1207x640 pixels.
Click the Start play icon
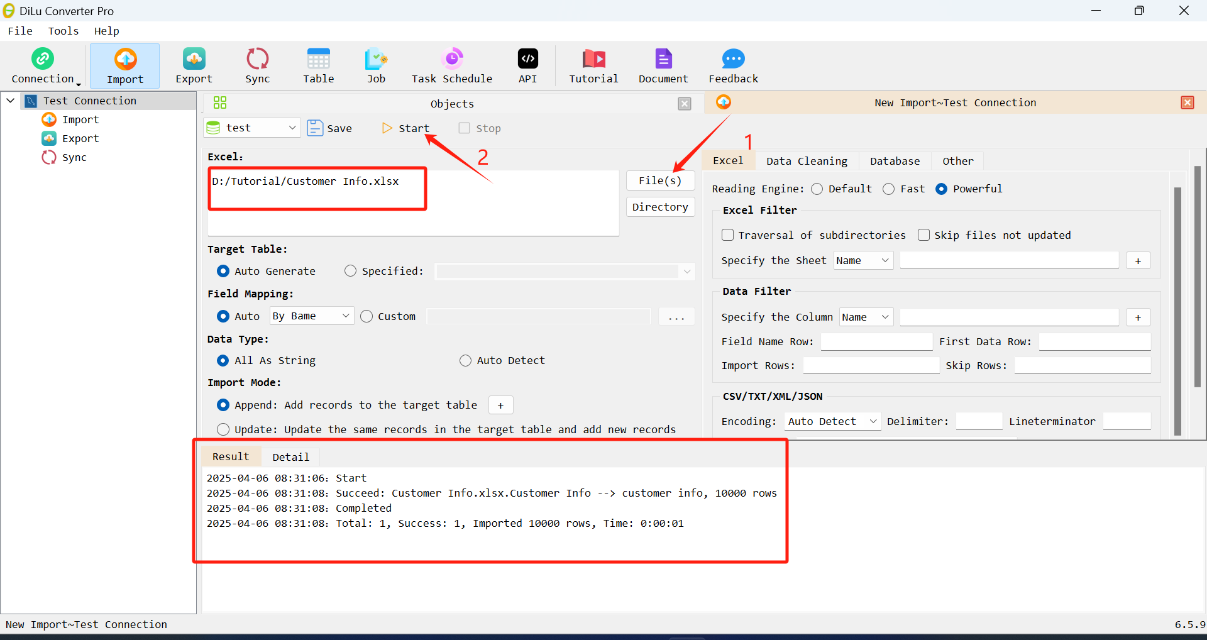(x=387, y=128)
